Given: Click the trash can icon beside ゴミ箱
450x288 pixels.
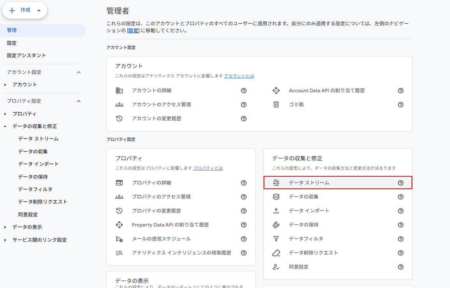Looking at the screenshot, I should (x=276, y=104).
